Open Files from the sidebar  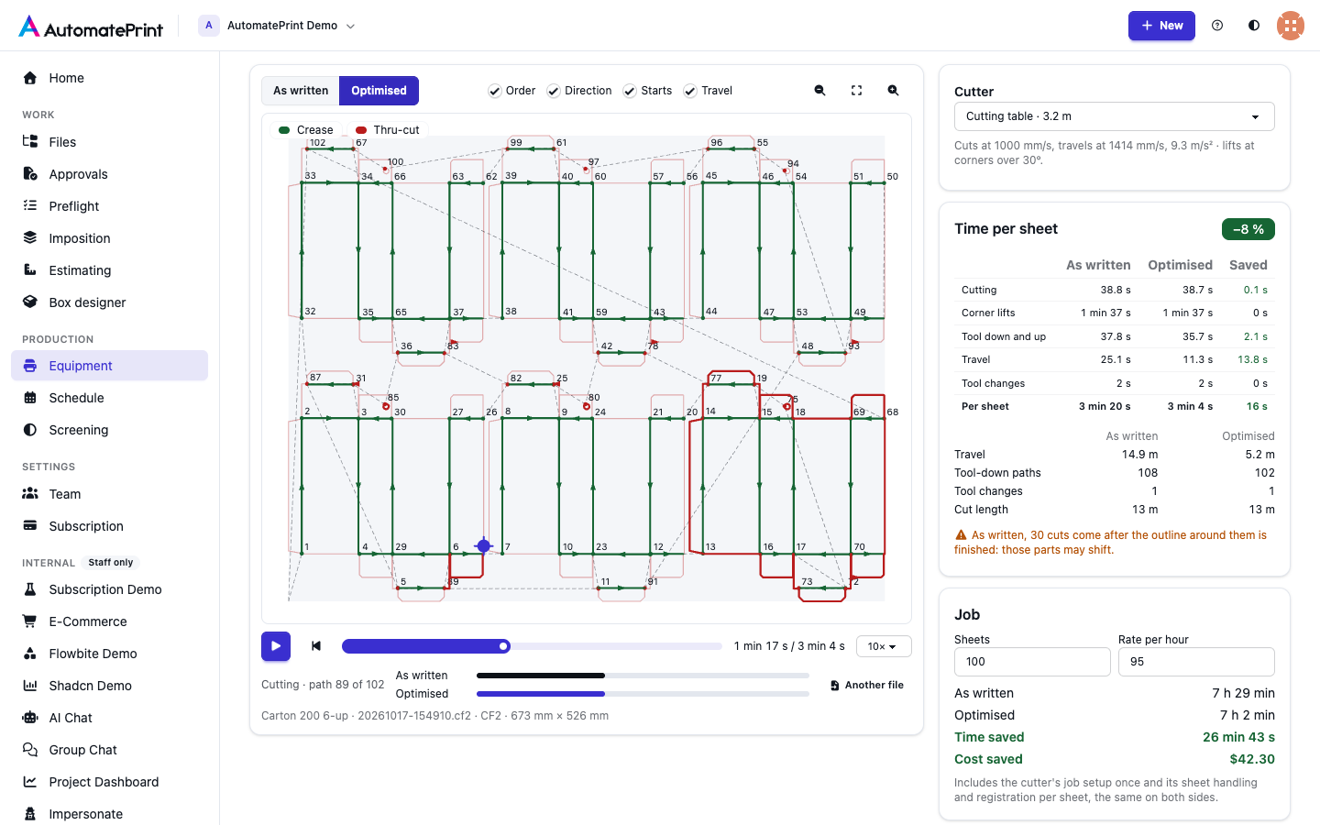pos(109,142)
